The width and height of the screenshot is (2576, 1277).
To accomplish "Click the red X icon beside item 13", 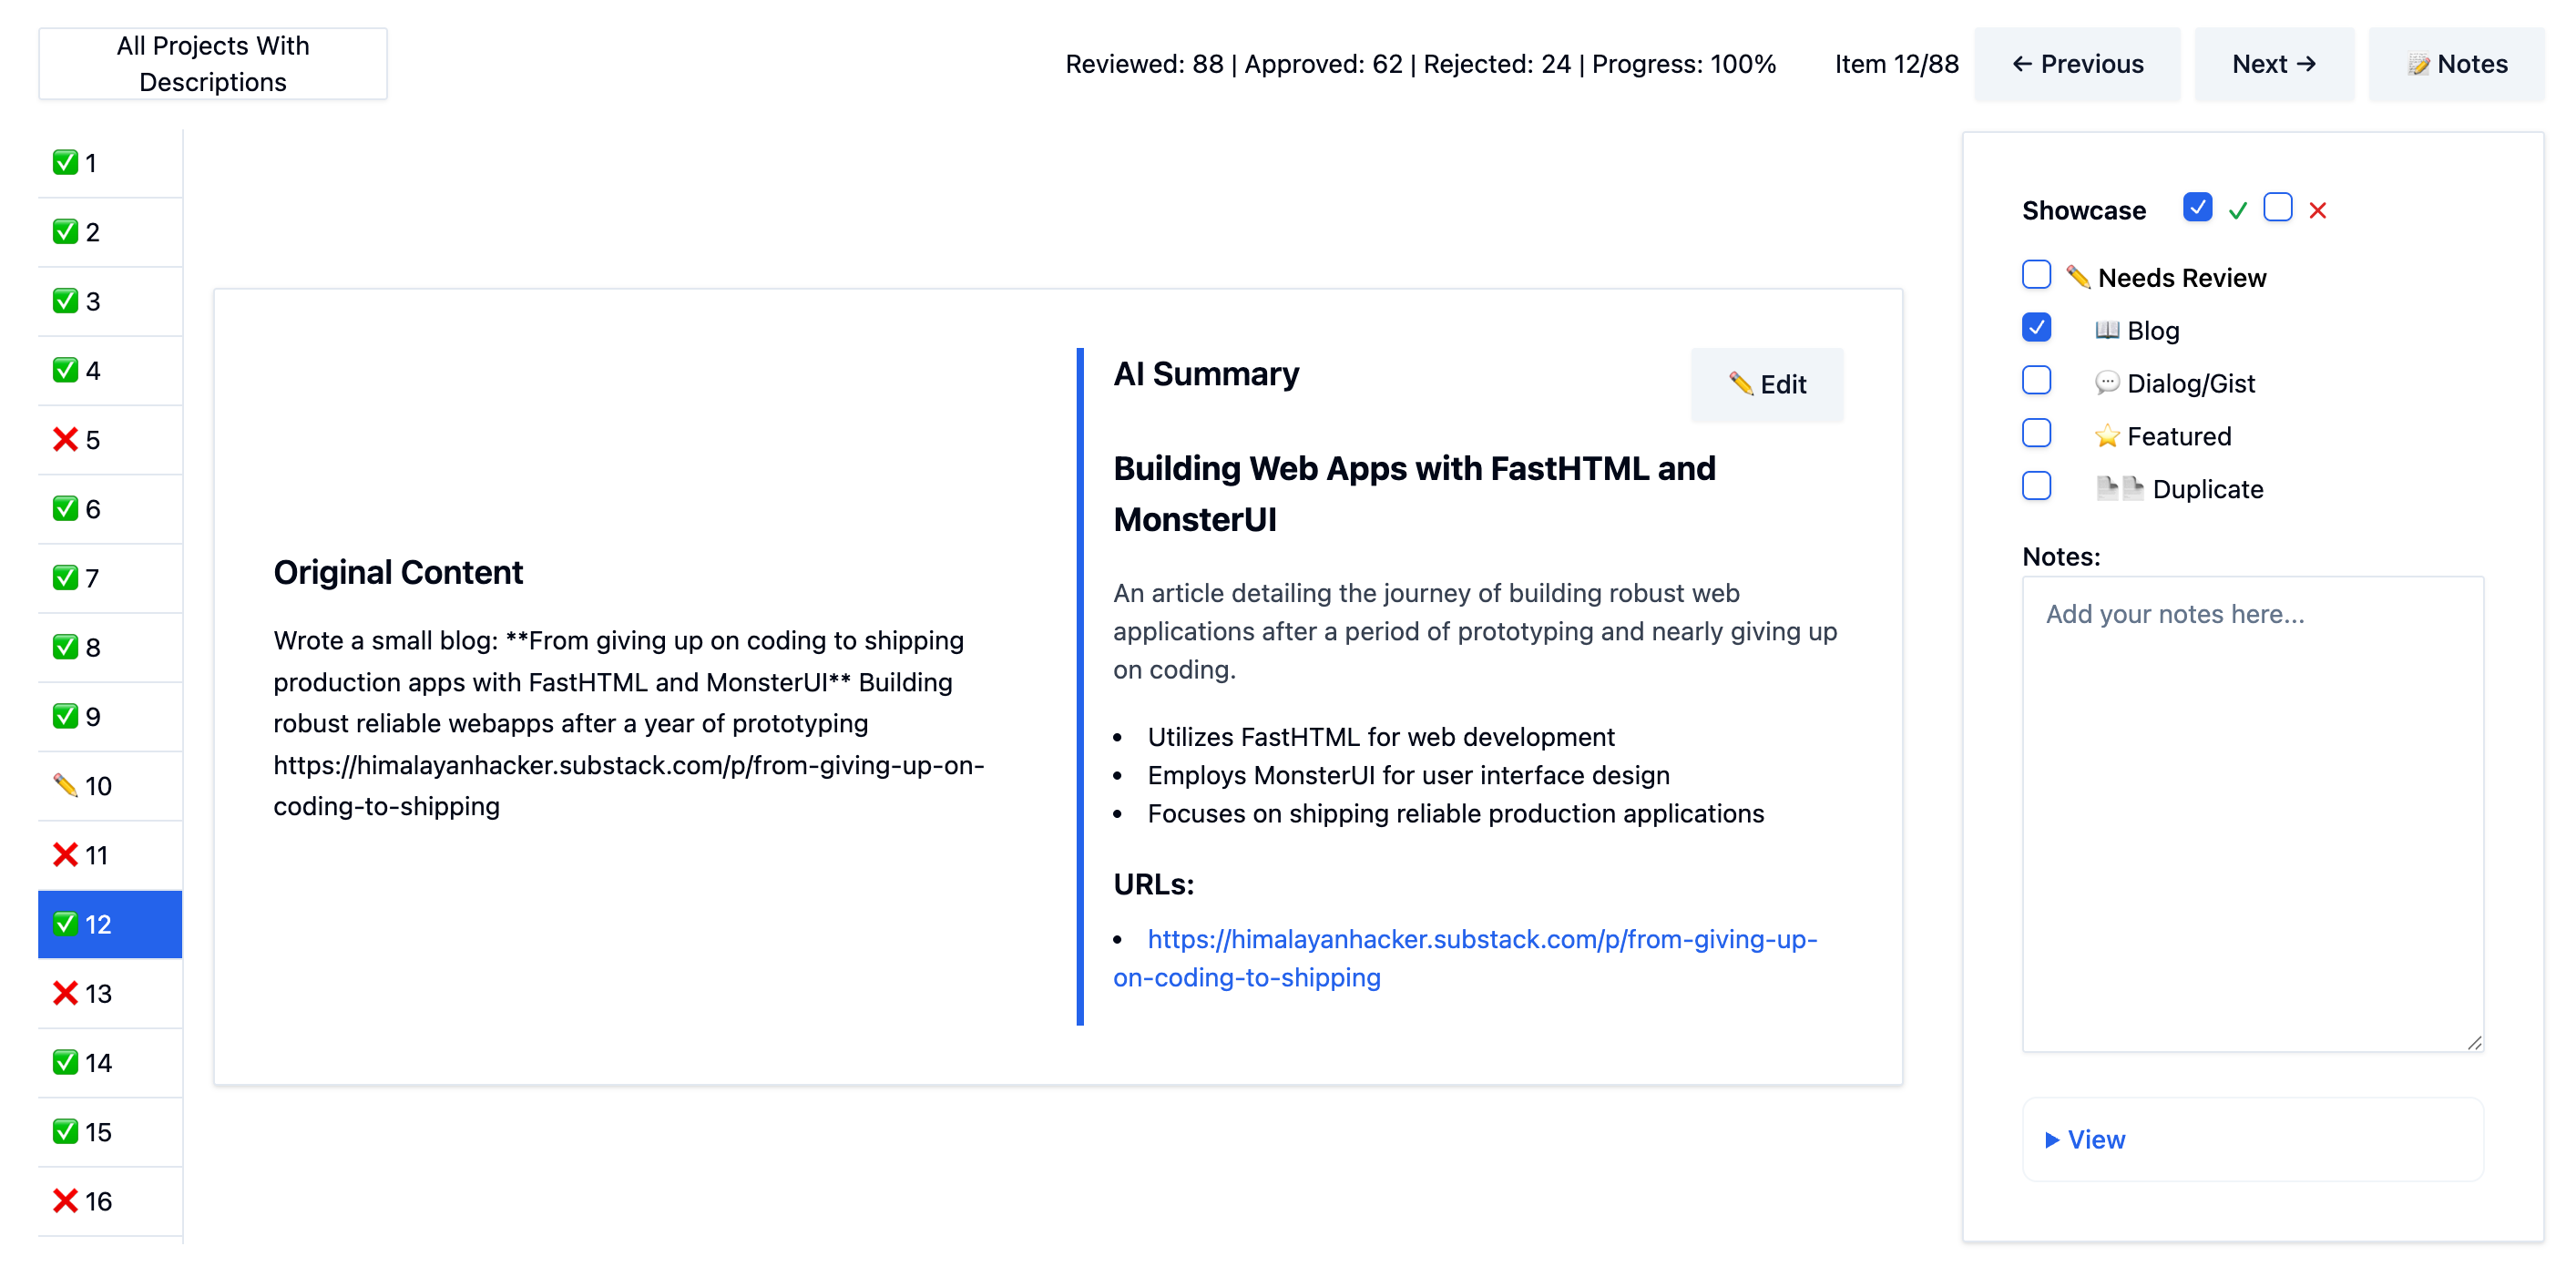I will (65, 994).
